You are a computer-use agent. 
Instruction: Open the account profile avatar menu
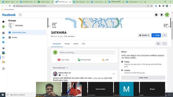click(x=167, y=15)
